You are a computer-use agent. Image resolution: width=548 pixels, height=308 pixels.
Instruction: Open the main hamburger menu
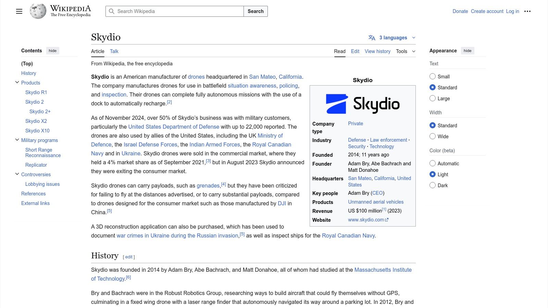coord(19,11)
